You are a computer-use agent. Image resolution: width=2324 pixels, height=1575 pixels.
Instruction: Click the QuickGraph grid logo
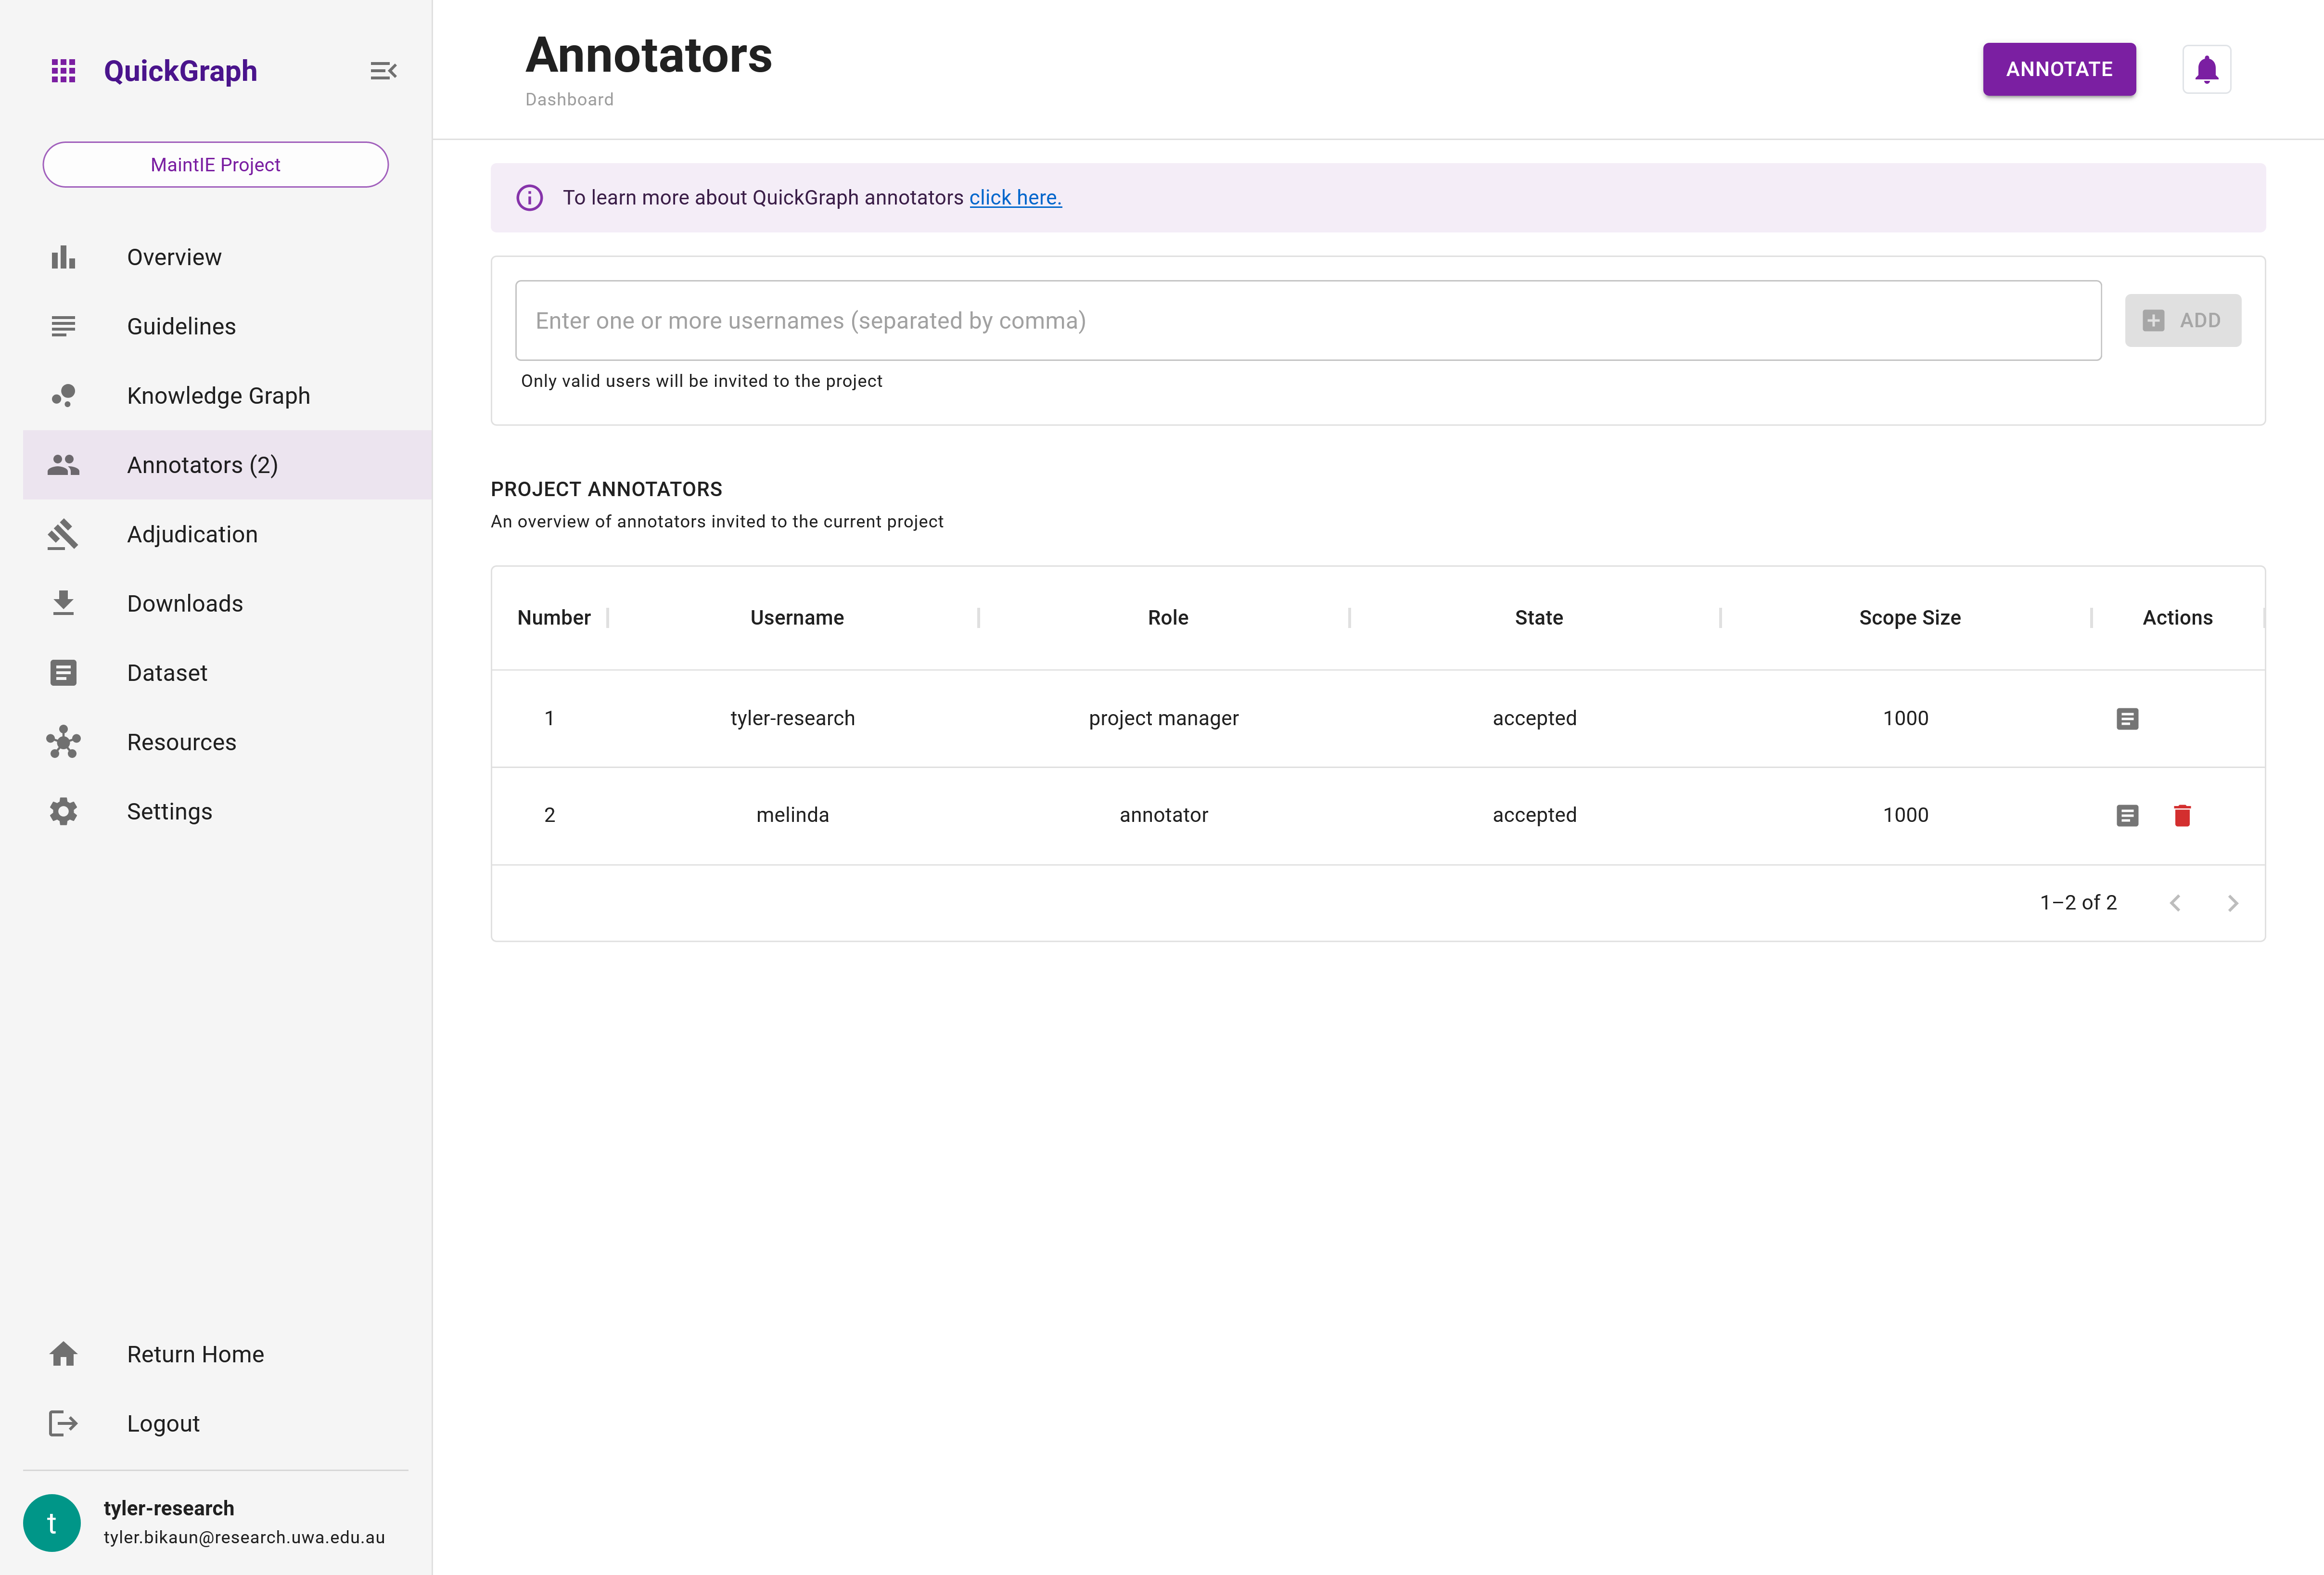click(x=63, y=70)
